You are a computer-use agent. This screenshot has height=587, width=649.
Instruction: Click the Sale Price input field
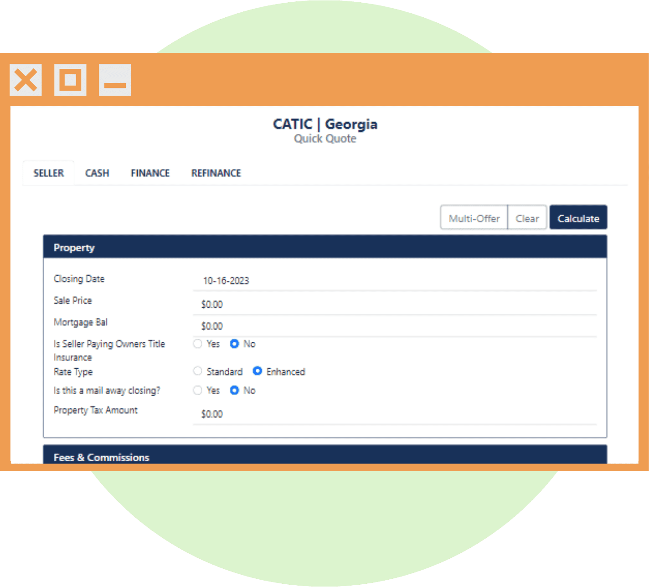[395, 304]
